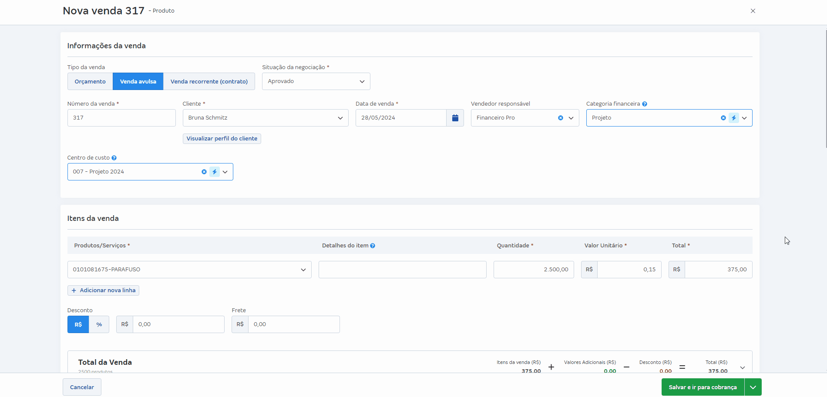Click Visualizar perfil do cliente
Screen dimensions: 827x397
click(222, 139)
